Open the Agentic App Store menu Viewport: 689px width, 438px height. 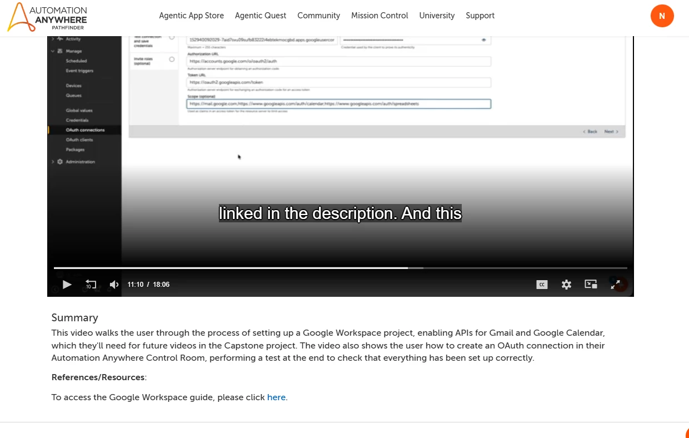(191, 16)
